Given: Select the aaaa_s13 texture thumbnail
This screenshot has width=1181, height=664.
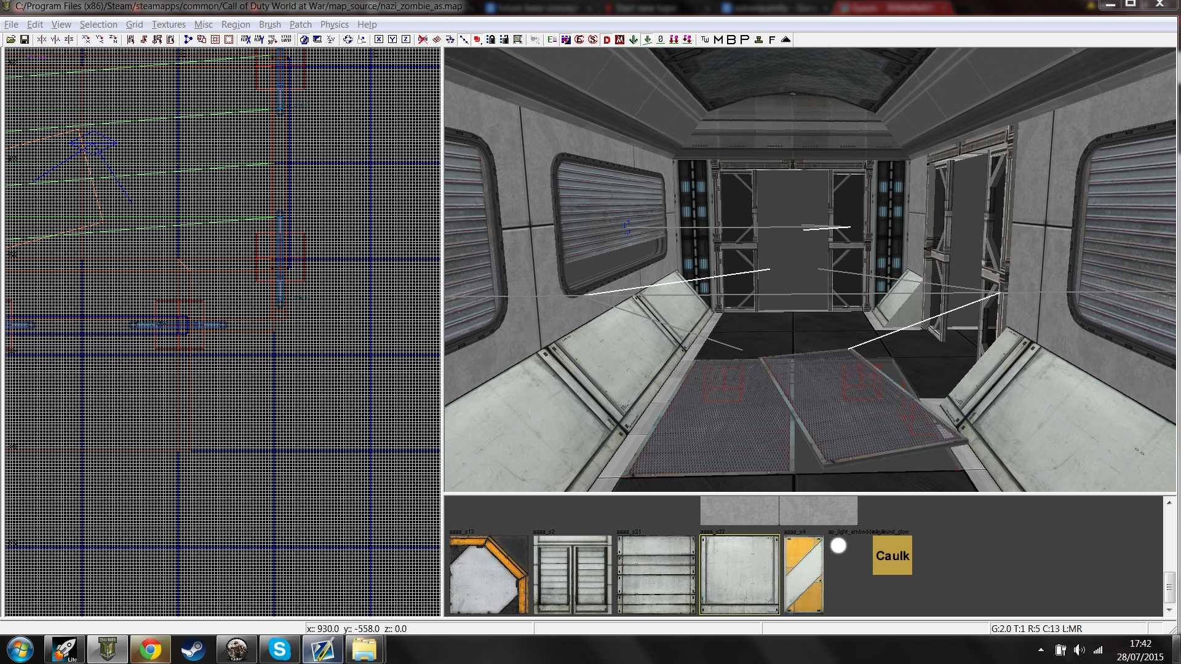Looking at the screenshot, I should coord(488,574).
